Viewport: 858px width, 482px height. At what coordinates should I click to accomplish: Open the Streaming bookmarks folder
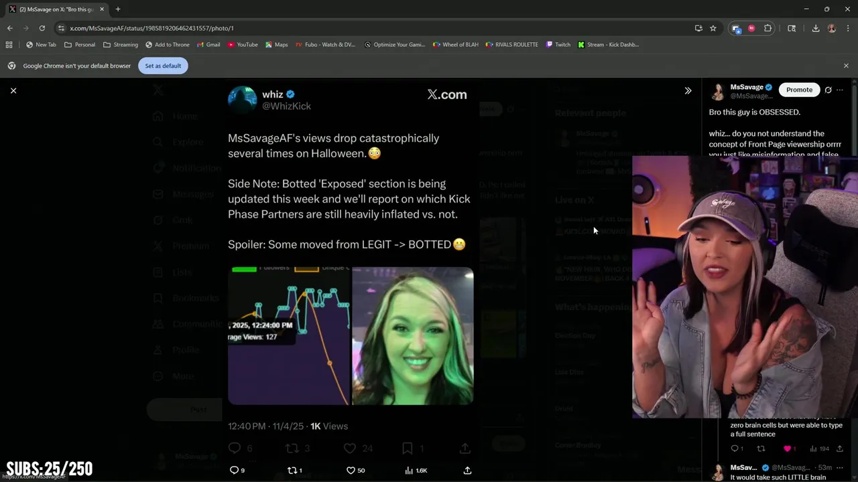pos(121,45)
